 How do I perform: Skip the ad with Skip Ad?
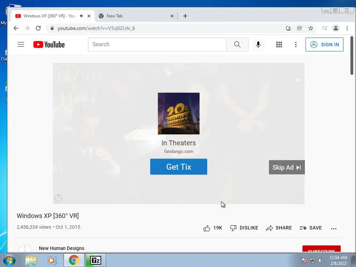click(x=287, y=167)
